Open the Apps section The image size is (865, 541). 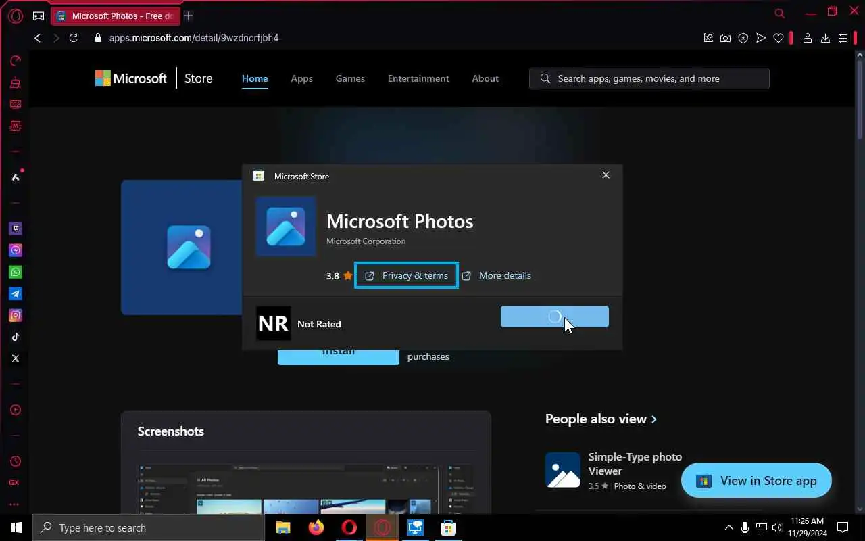(x=301, y=78)
